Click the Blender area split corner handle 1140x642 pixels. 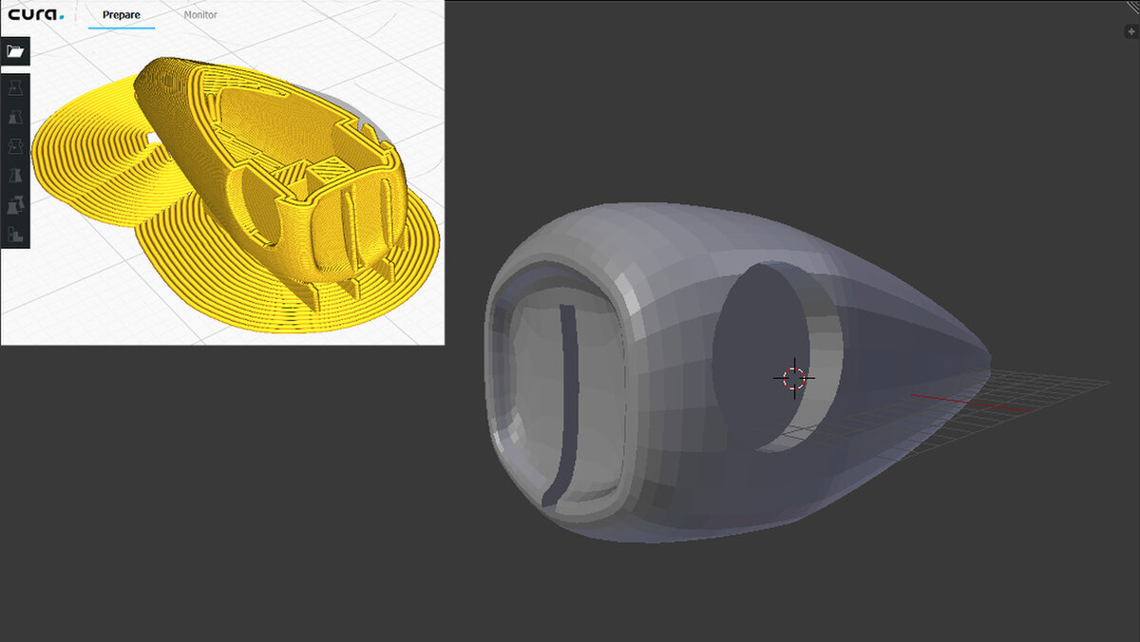pos(1132,6)
